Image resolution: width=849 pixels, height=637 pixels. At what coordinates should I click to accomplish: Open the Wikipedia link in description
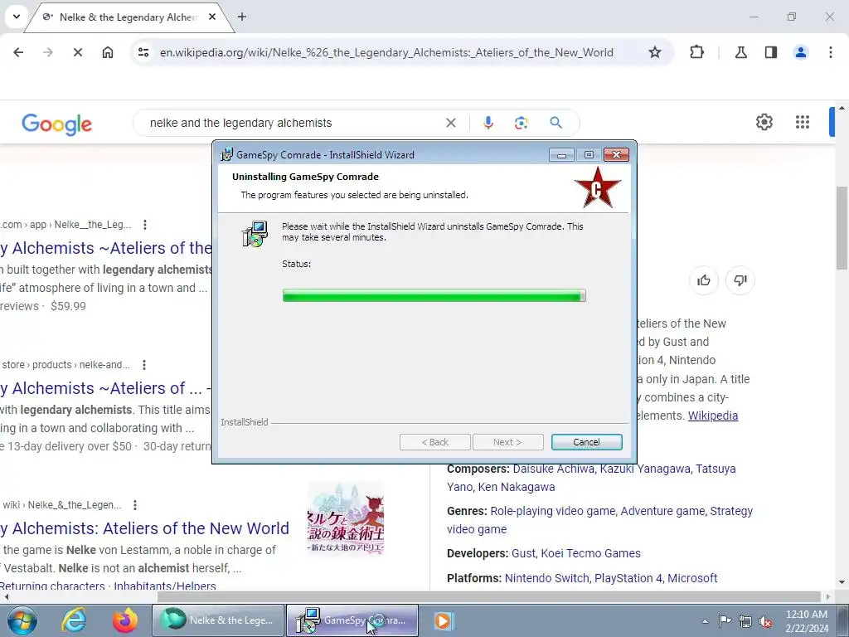(x=712, y=416)
